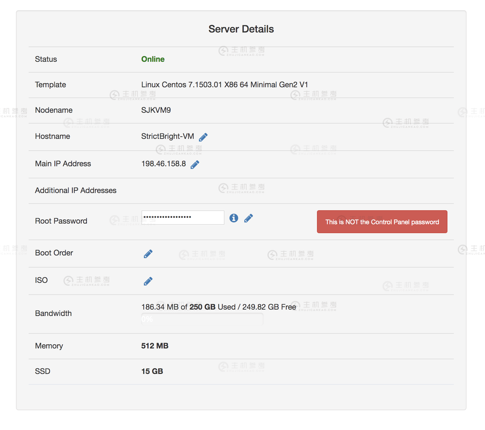Click the Additional IP Addresses label

76,190
